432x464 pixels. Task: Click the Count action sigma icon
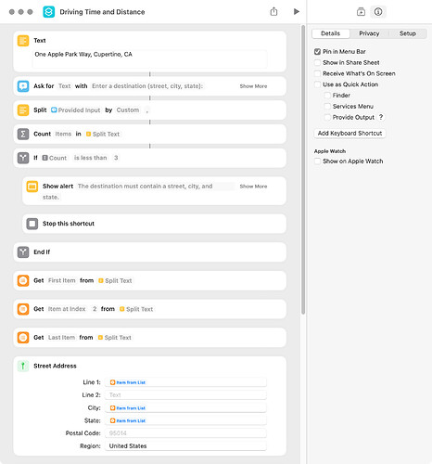click(x=23, y=134)
